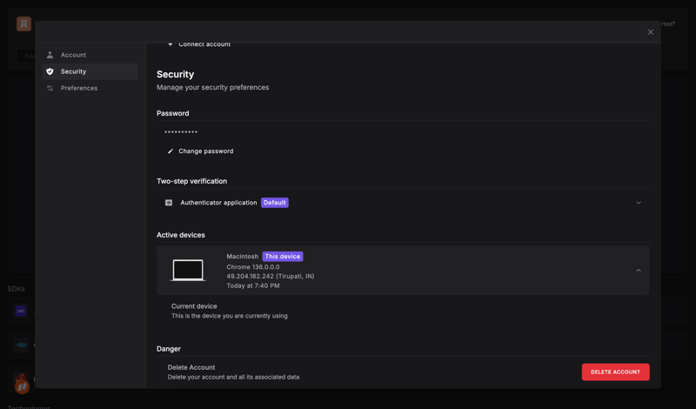Click the Authenticator application icon
This screenshot has width=696, height=409.
pyautogui.click(x=169, y=203)
